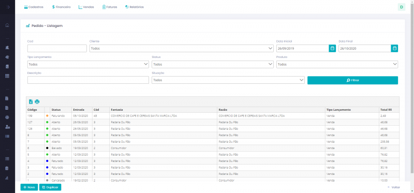Open the grid modules icon in sidebar
The width and height of the screenshot is (414, 193).
tap(7, 76)
